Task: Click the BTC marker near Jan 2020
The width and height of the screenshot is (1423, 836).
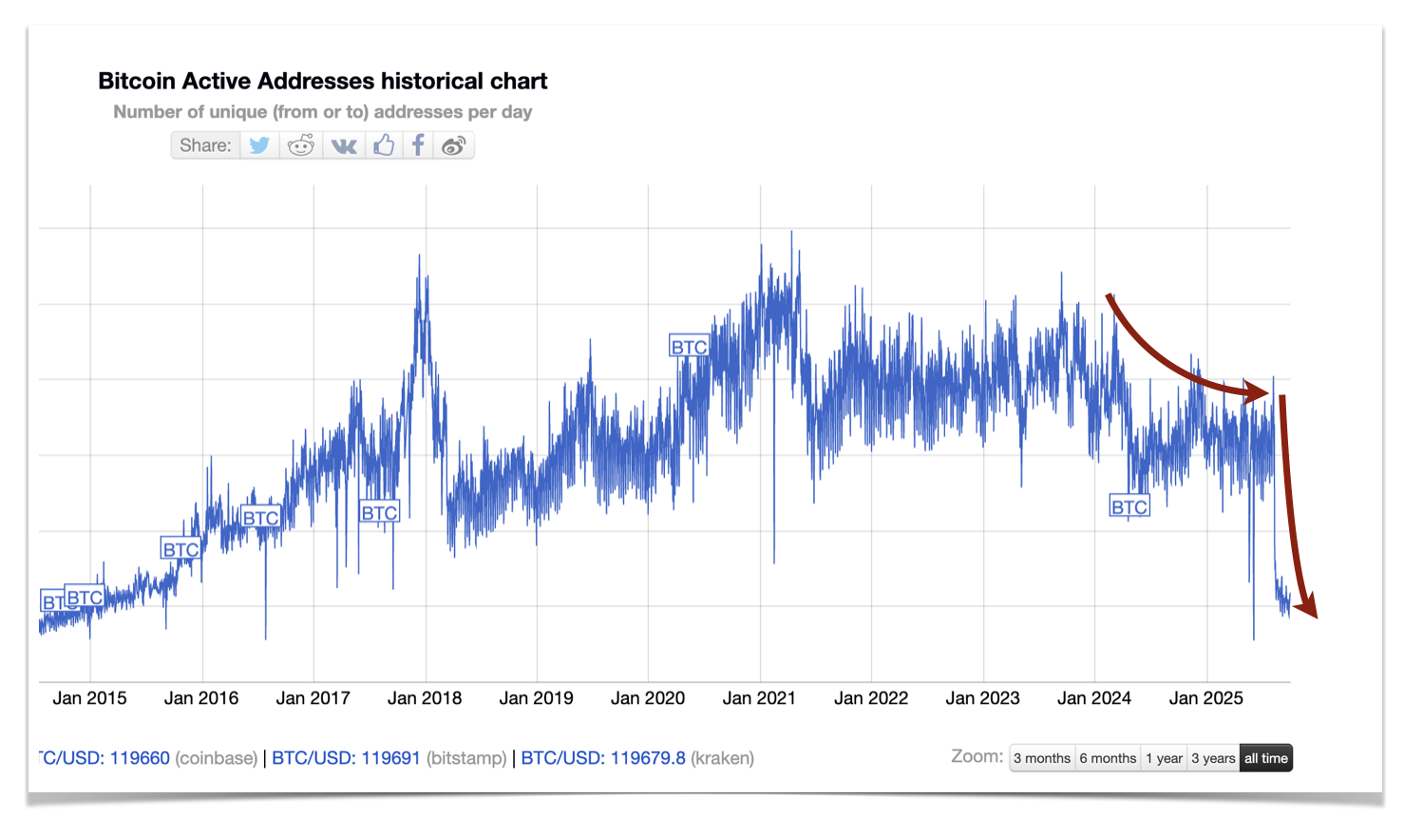Action: point(689,347)
